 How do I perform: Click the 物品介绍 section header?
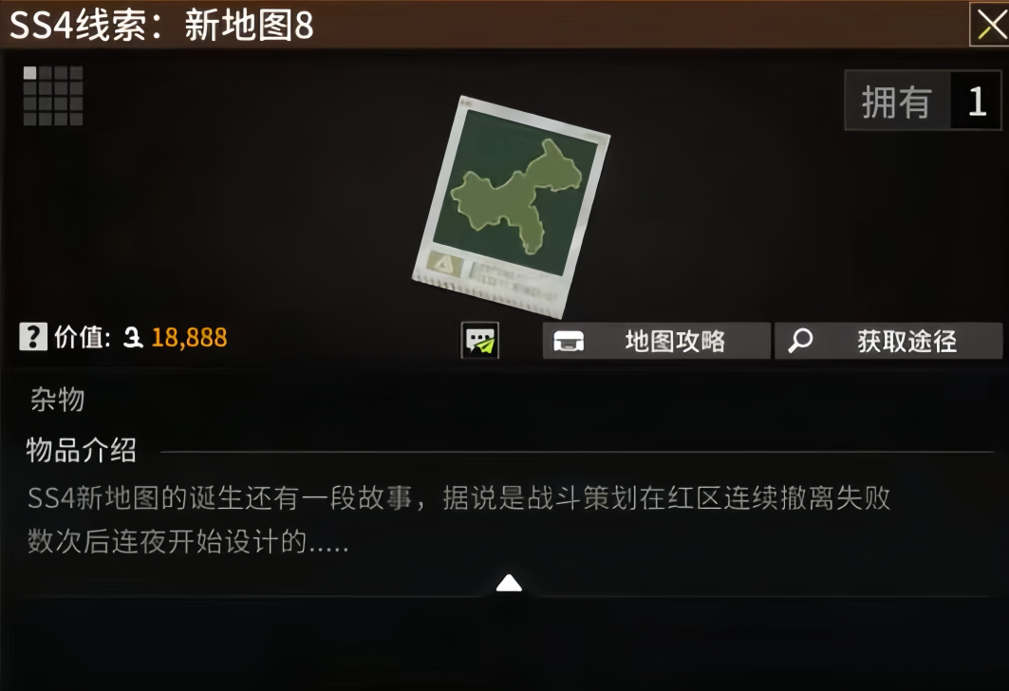(x=82, y=450)
